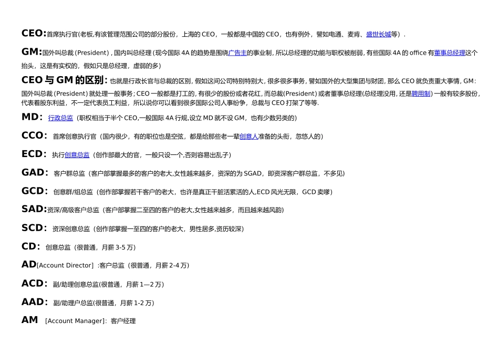Open the 董事总经理 link
Viewport: 499px width, 353px height.
pyautogui.click(x=449, y=53)
